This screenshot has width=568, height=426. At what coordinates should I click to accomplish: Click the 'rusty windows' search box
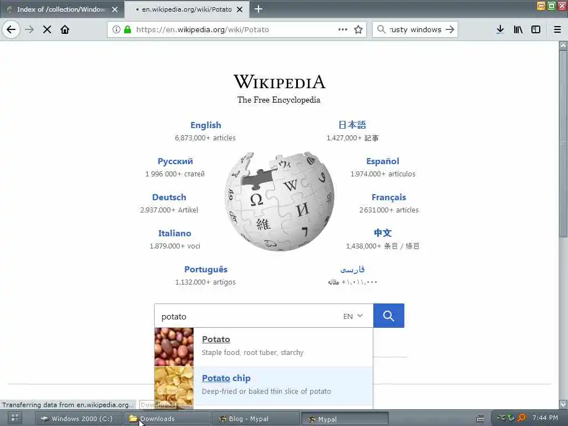coord(415,30)
